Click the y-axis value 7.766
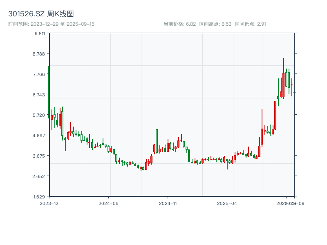The image size is (327, 245). point(39,74)
